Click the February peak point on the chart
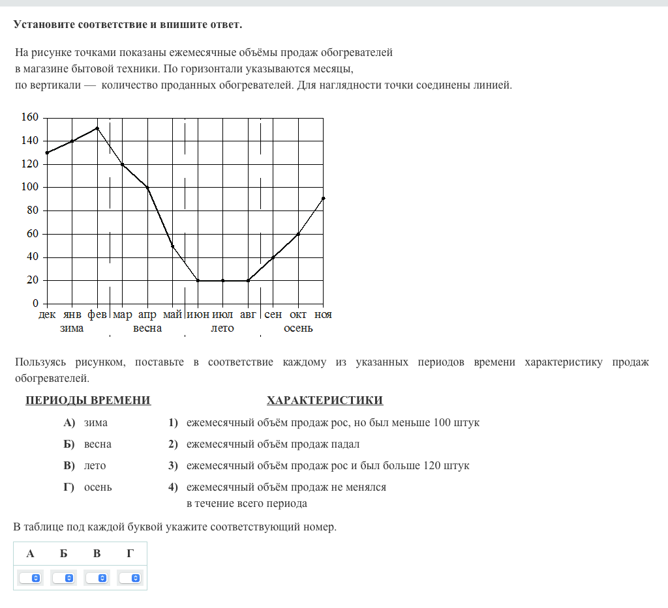The height and width of the screenshot is (608, 668). coord(97,128)
